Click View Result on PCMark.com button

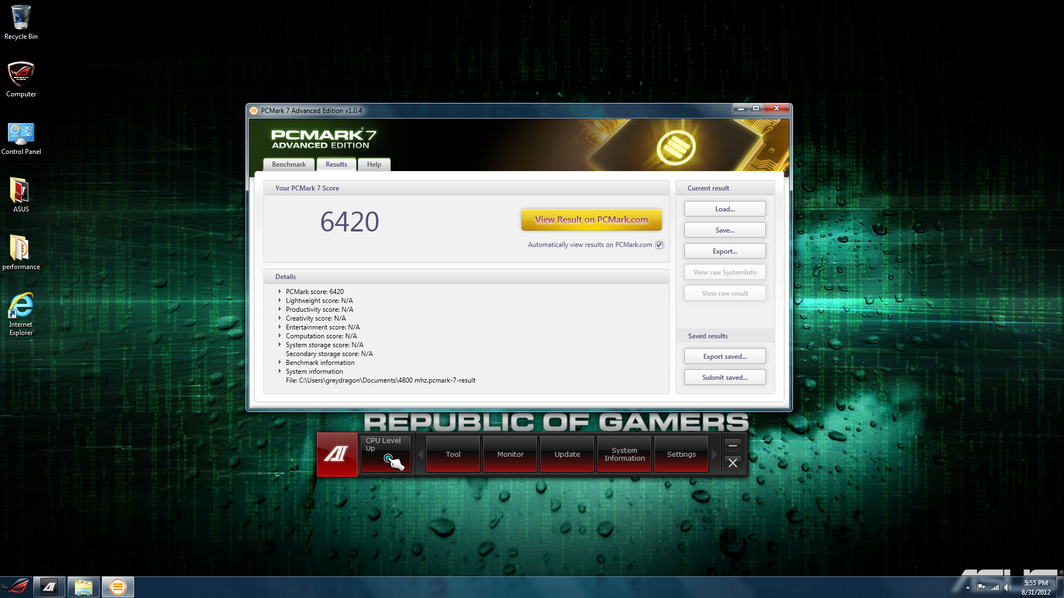pyautogui.click(x=591, y=220)
